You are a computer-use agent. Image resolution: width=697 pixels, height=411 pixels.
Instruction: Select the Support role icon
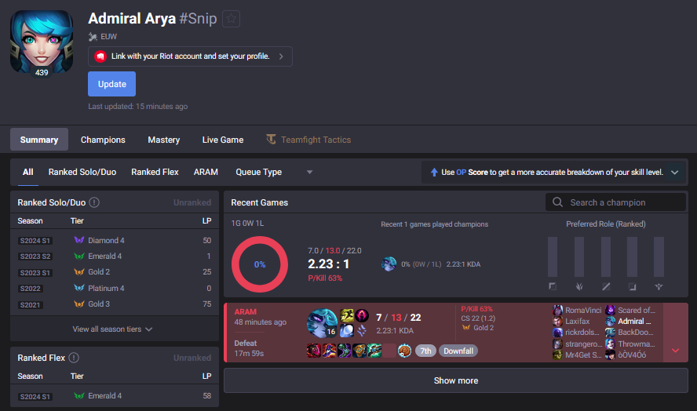click(659, 286)
